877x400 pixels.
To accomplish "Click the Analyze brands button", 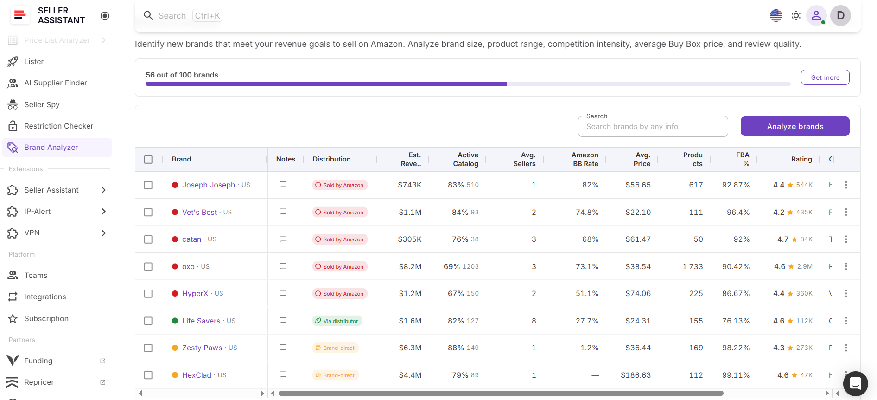I will point(795,126).
